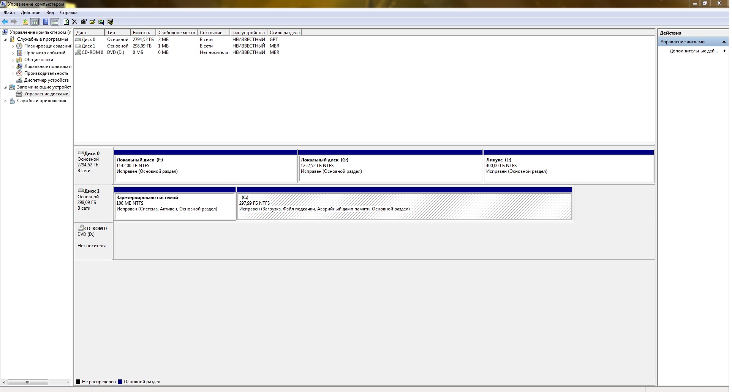Select the Управление компьютером root node
The height and width of the screenshot is (392, 732).
pyautogui.click(x=40, y=32)
